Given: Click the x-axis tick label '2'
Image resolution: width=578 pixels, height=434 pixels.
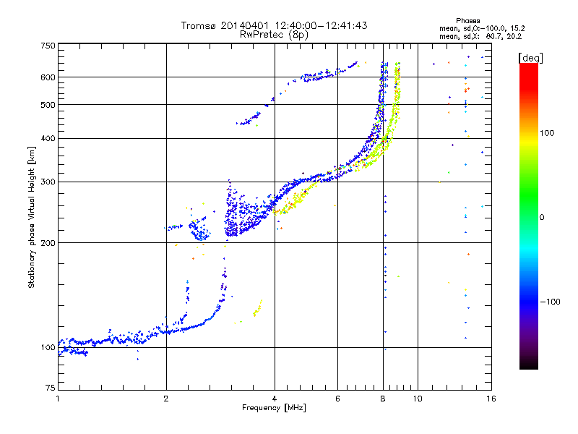Looking at the screenshot, I should coord(166,399).
